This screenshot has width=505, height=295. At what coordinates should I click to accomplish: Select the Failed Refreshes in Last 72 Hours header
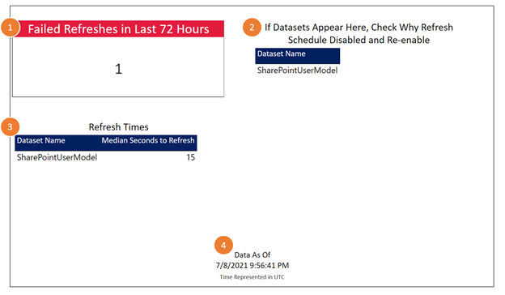(x=118, y=29)
